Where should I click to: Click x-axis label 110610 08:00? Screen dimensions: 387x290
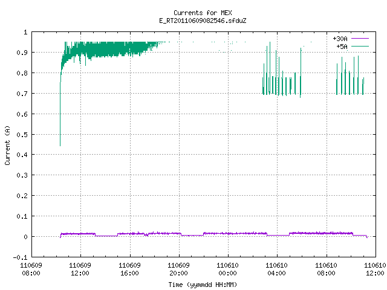[x=326, y=269]
